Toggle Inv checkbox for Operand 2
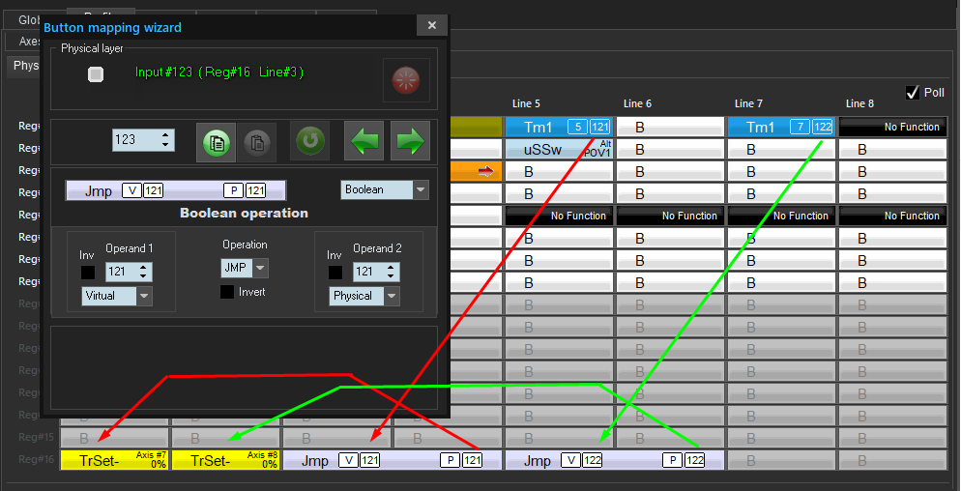961x491 pixels. click(x=335, y=273)
